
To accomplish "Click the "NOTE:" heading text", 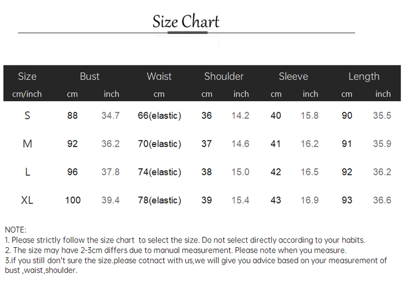I will point(15,230).
